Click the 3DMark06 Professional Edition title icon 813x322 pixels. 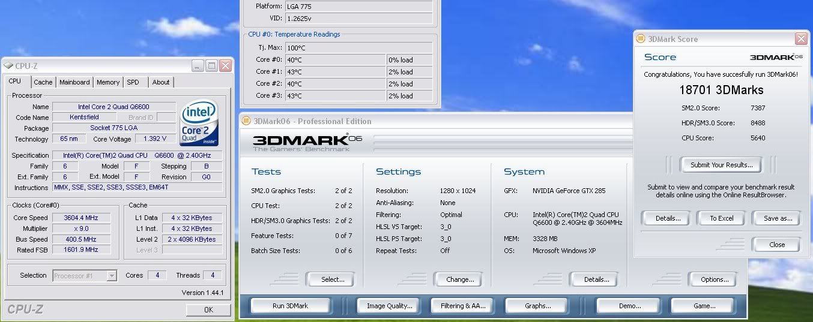246,121
